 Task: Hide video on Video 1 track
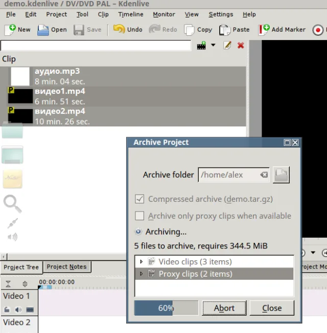point(30,309)
